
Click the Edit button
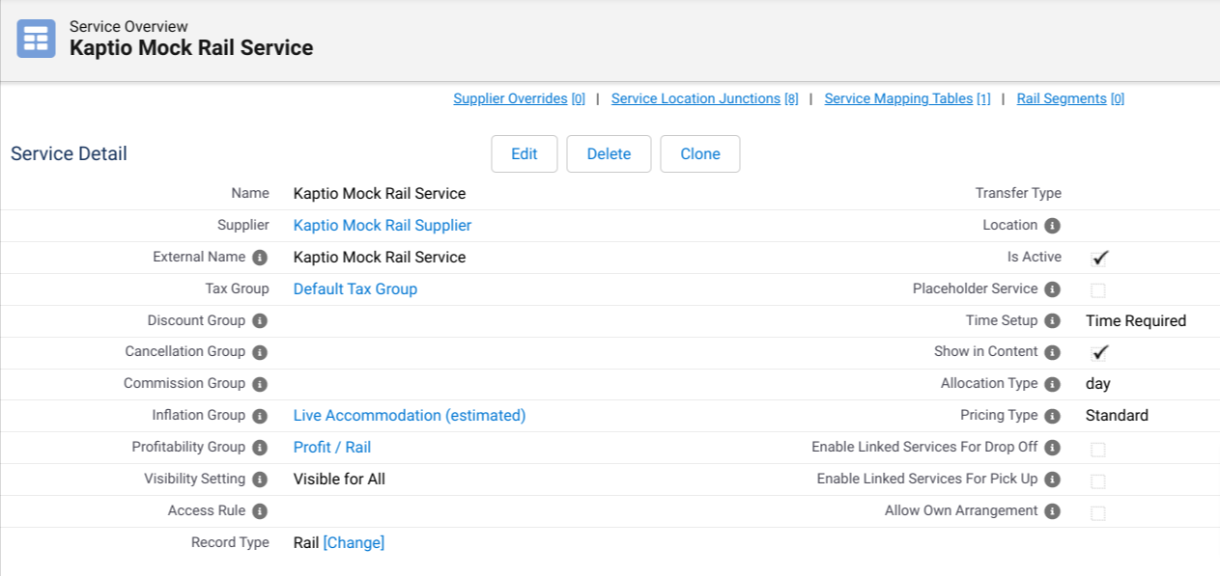(525, 154)
